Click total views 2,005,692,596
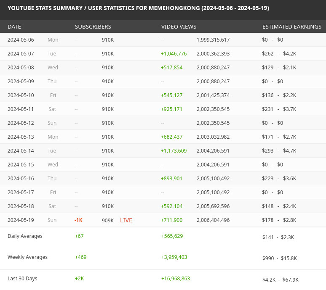Screen dimensions: 326x290 tap(213, 207)
